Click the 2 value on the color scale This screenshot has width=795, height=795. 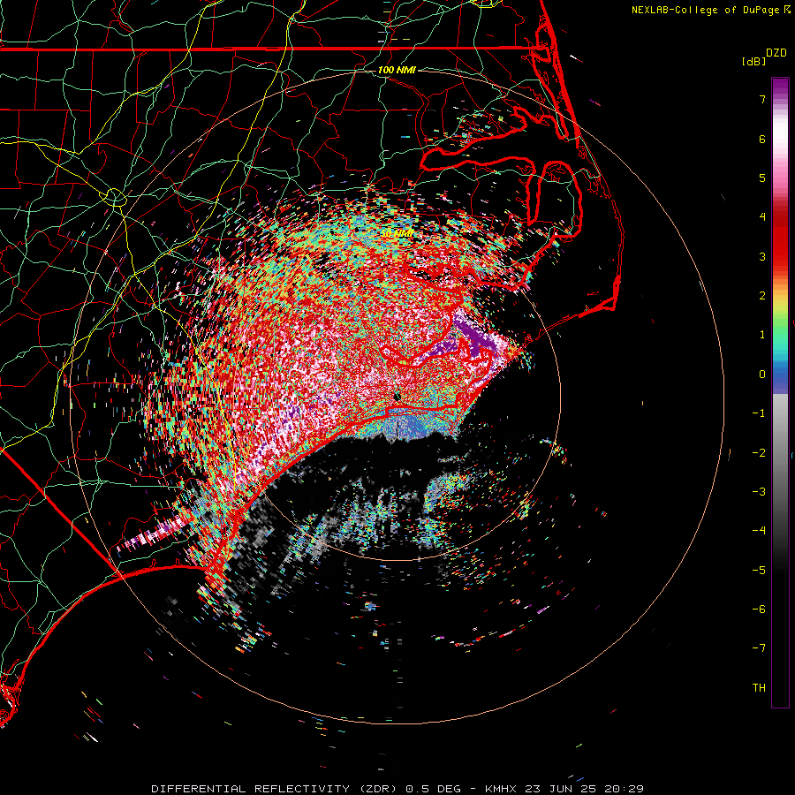762,296
